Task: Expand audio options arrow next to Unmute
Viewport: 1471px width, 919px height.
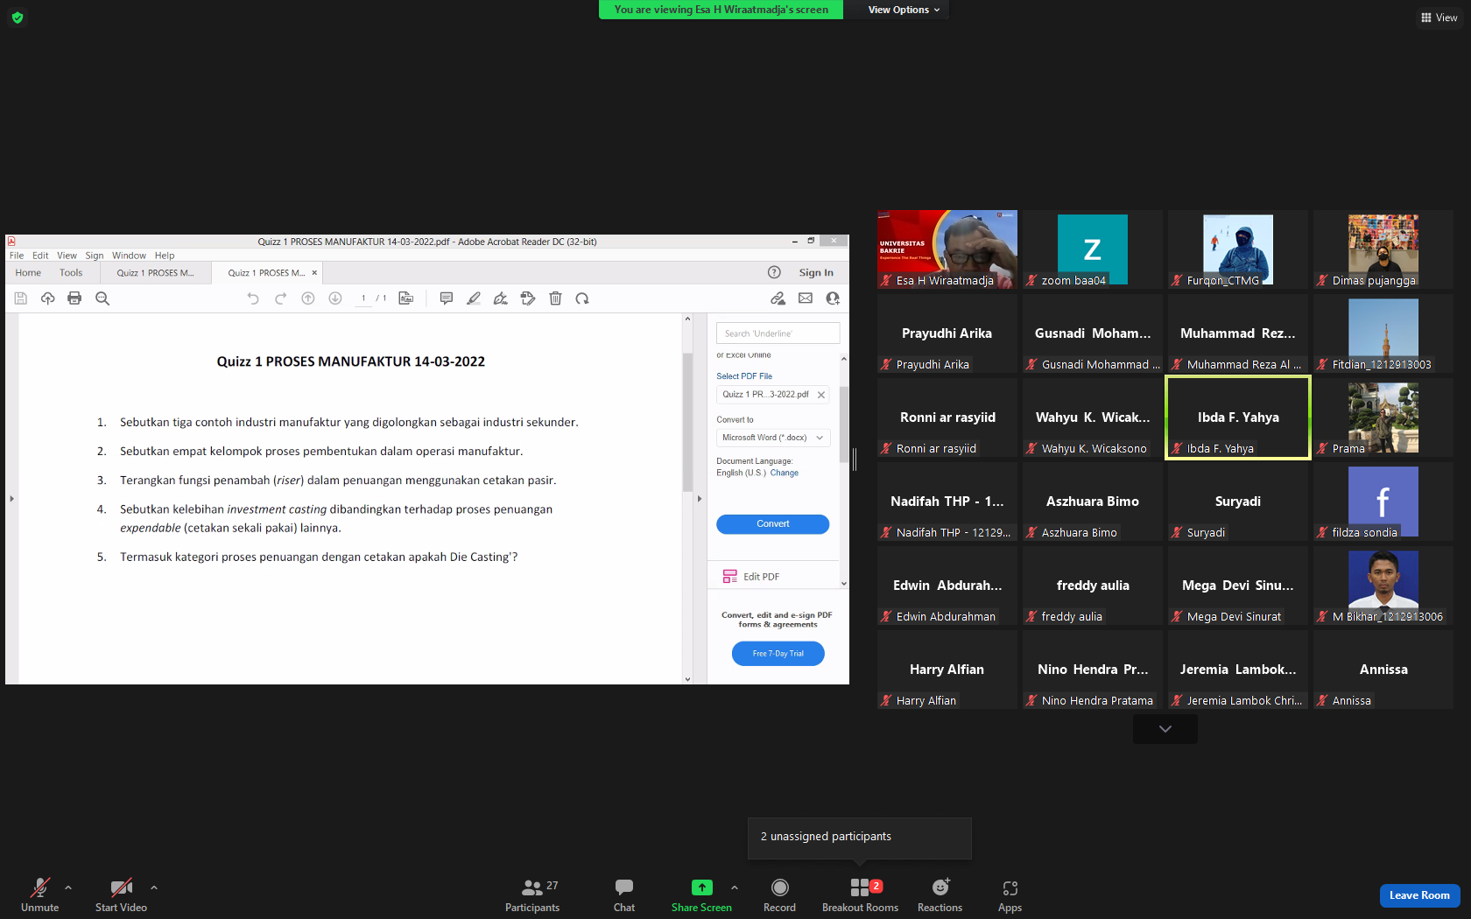Action: coord(68,887)
